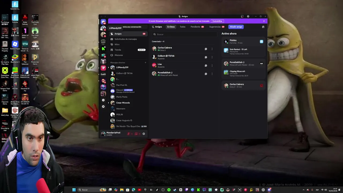Switch to the Todos tab

(x=182, y=27)
